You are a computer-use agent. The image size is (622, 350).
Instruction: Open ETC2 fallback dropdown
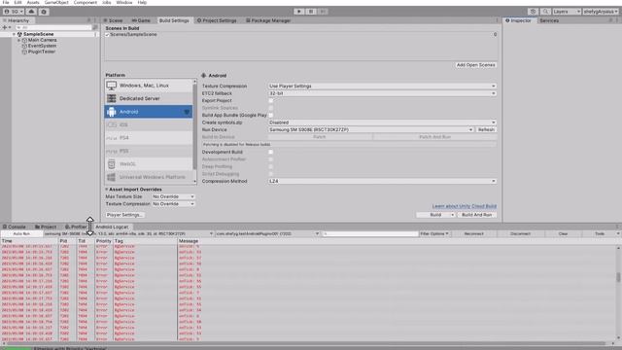[382, 93]
